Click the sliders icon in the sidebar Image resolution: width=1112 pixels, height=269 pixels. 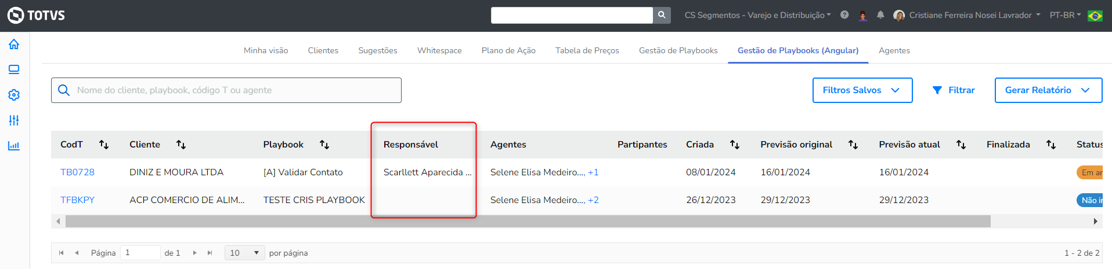click(x=14, y=120)
